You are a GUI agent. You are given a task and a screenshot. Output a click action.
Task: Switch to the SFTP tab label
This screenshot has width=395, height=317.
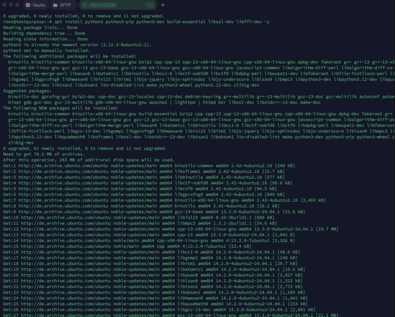tap(66, 5)
